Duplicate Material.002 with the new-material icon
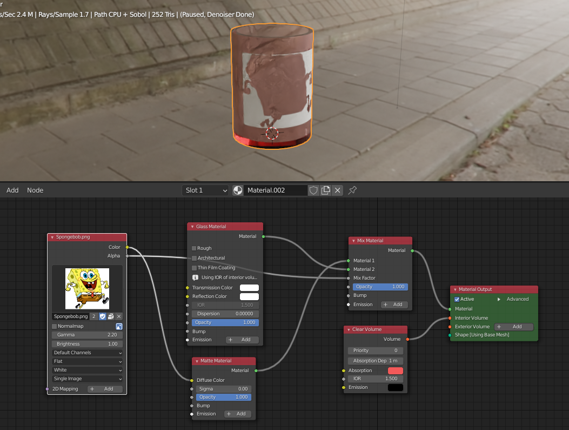Screen dimensions: 569x430 325,190
